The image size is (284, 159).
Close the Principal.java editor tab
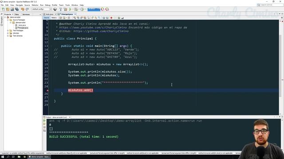click(x=75, y=14)
